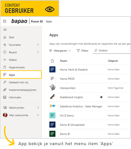The height and width of the screenshot is (149, 131).
Task: Open the Harrie PROD app
Action: point(67,79)
